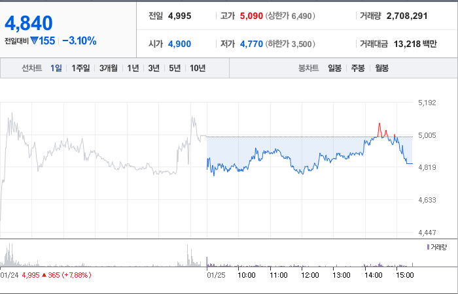Click the current price 4,840
The image size is (458, 294).
click(29, 23)
